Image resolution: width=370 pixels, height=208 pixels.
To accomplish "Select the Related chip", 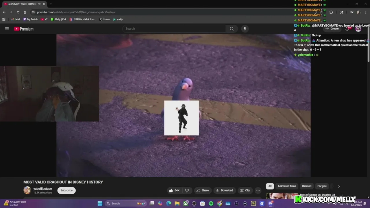I will 307,186.
